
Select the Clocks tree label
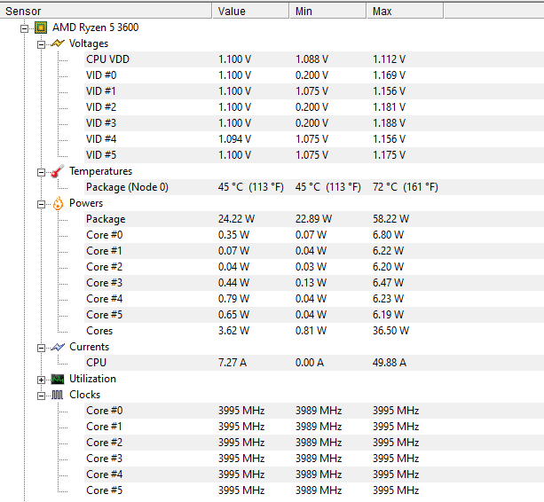(84, 395)
